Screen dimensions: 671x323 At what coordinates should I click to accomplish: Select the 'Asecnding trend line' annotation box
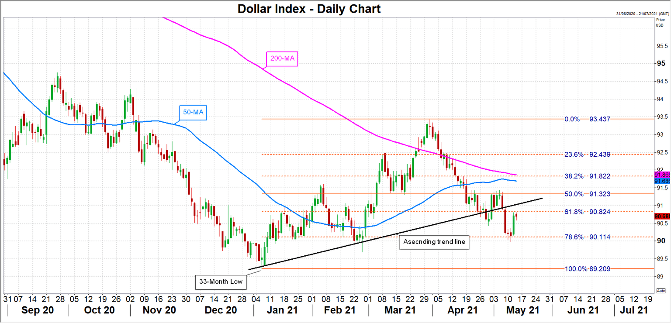[x=434, y=242]
